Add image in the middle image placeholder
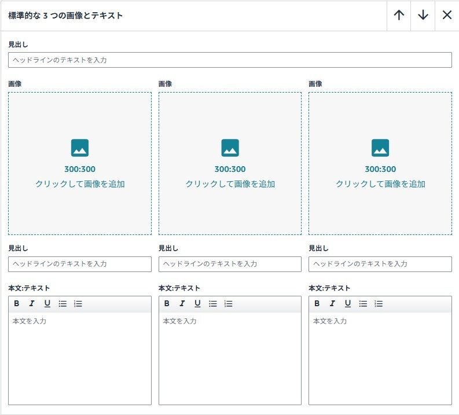This screenshot has height=415, width=459. click(x=230, y=164)
